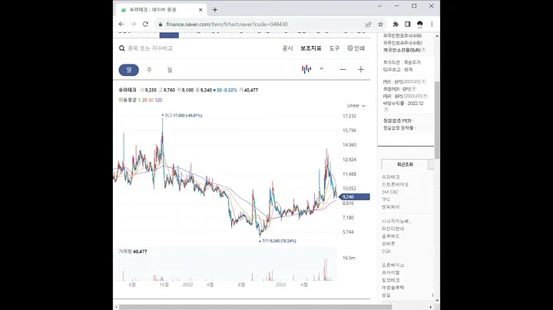Click help icon next to 외국인소진율

tap(423, 50)
